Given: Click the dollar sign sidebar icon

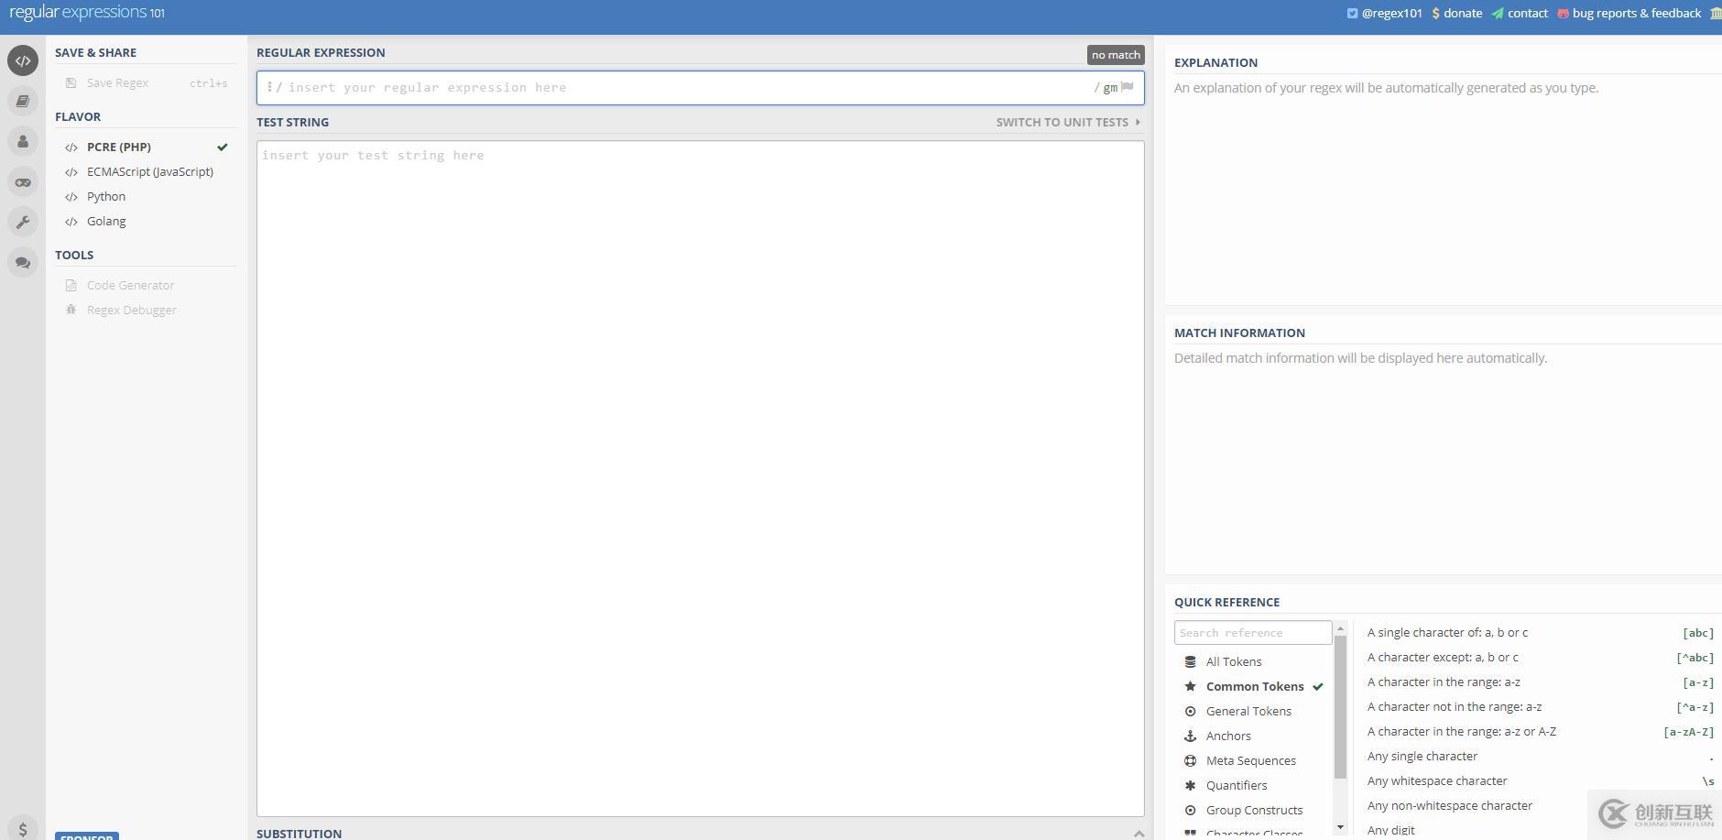Looking at the screenshot, I should 23,828.
